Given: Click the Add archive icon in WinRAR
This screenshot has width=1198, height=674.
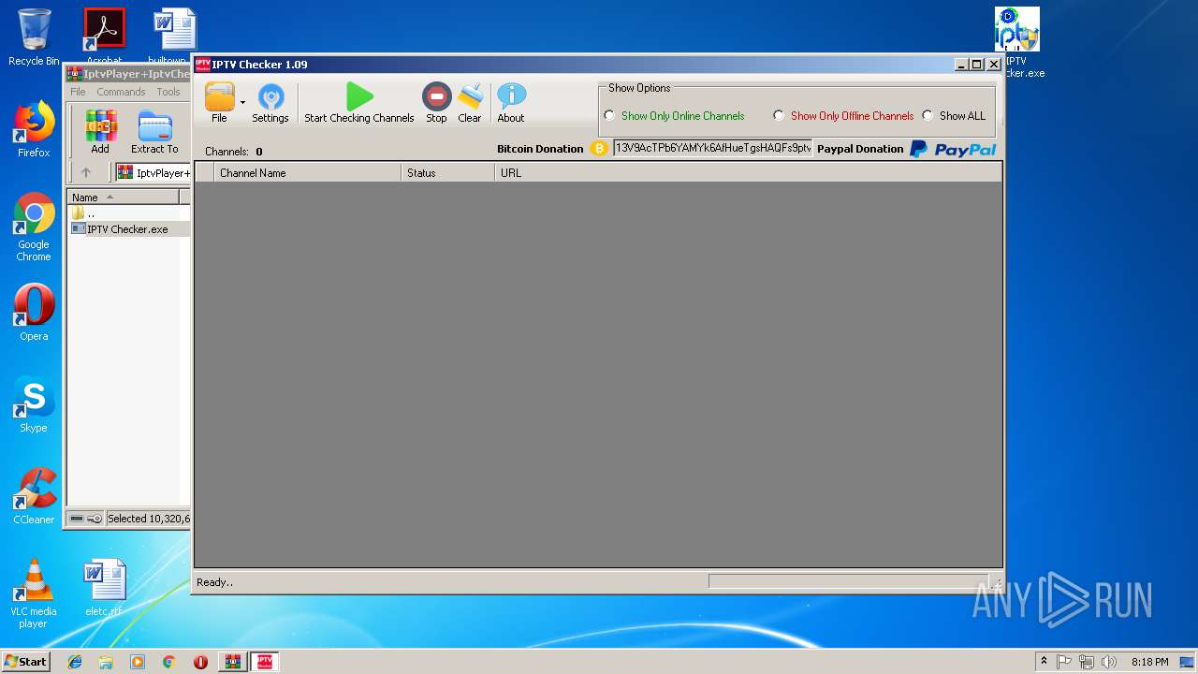Looking at the screenshot, I should [x=100, y=132].
